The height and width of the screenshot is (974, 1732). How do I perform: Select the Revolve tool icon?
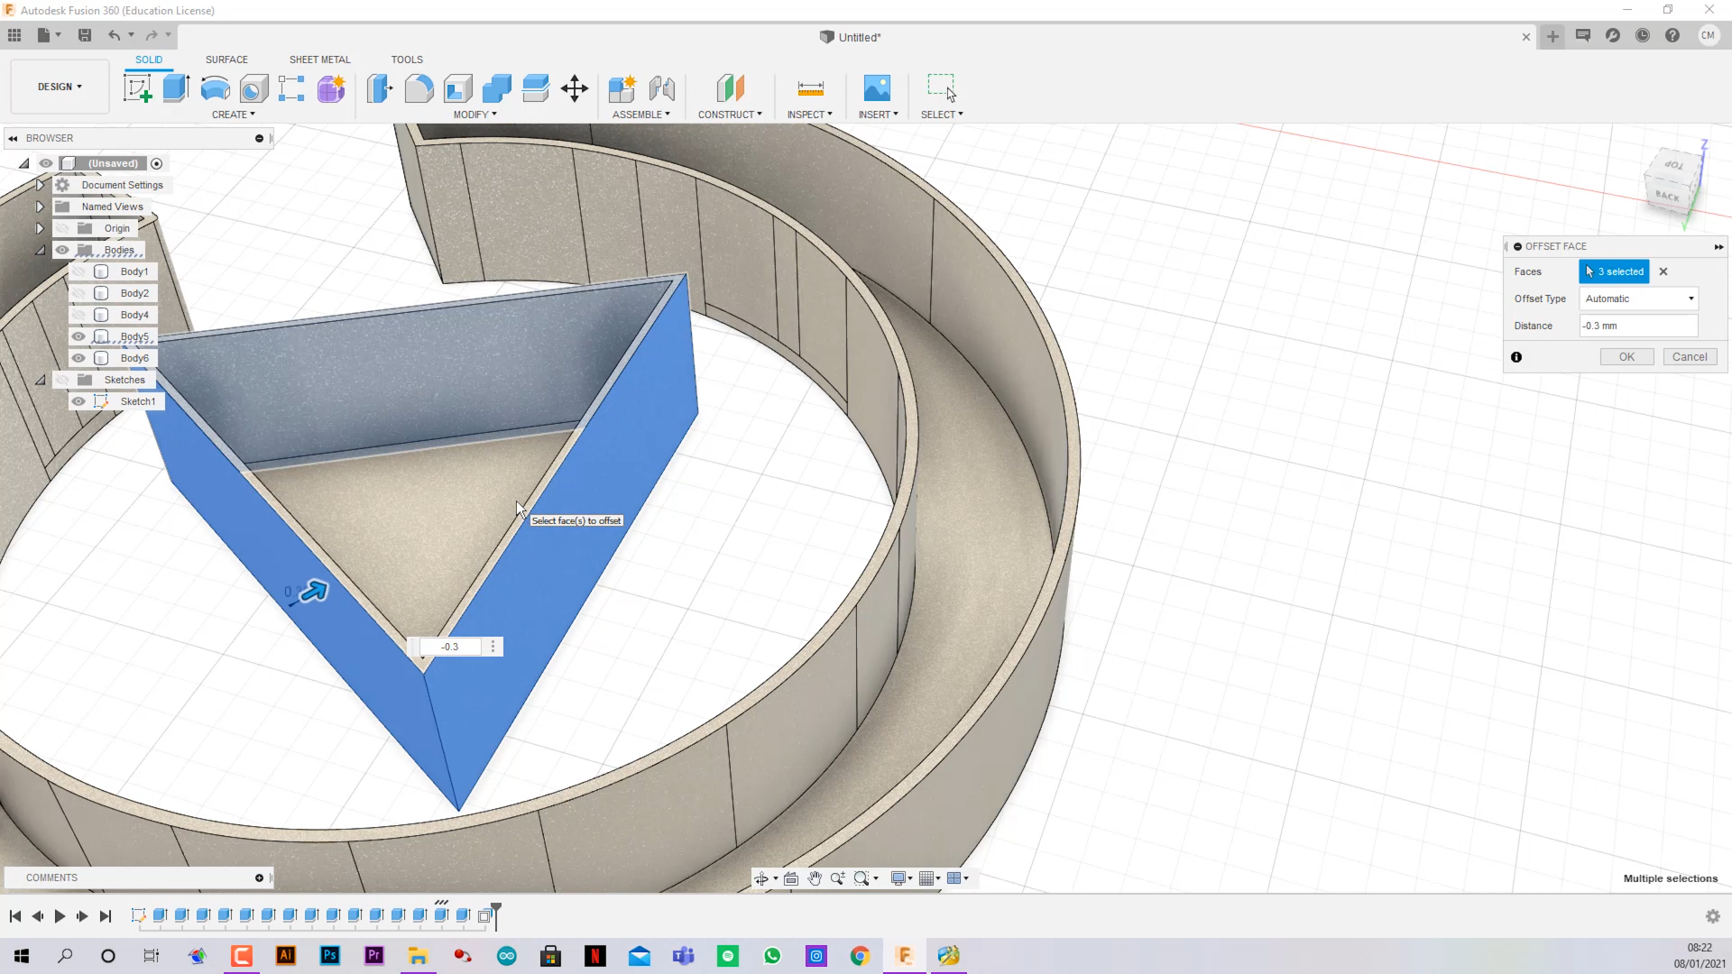(215, 88)
